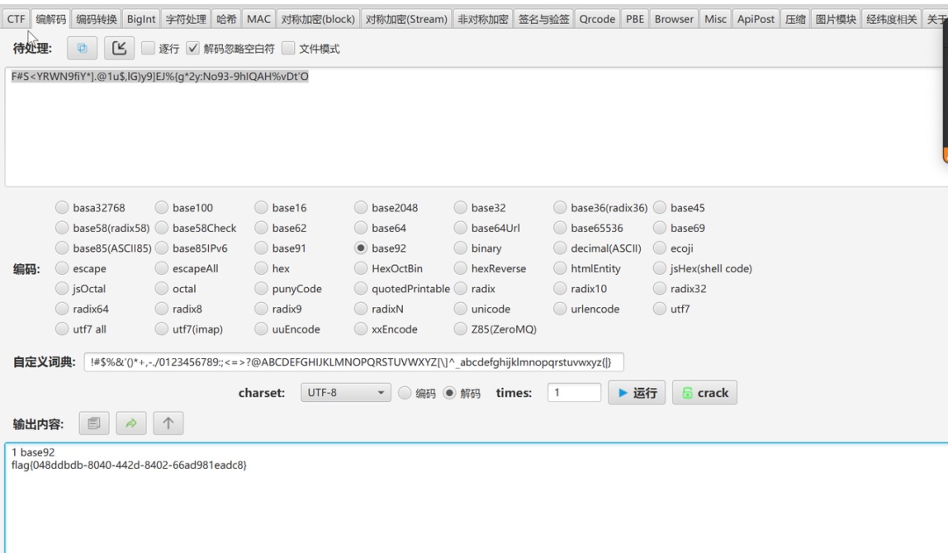The image size is (948, 553).
Task: Start crack using the lock icon button
Action: 704,392
